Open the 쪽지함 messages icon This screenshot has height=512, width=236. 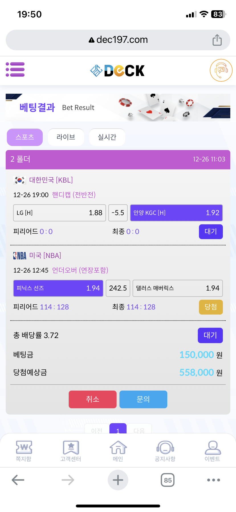pos(24,451)
